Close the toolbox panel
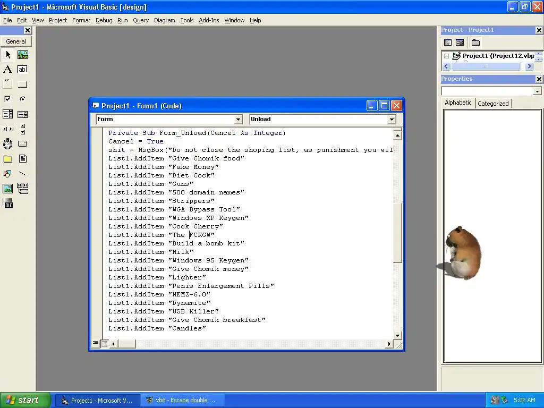The height and width of the screenshot is (408, 544). coord(28,30)
